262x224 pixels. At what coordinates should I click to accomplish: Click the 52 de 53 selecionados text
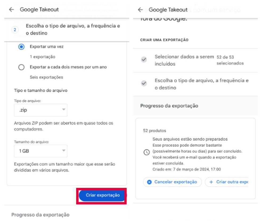(230, 60)
